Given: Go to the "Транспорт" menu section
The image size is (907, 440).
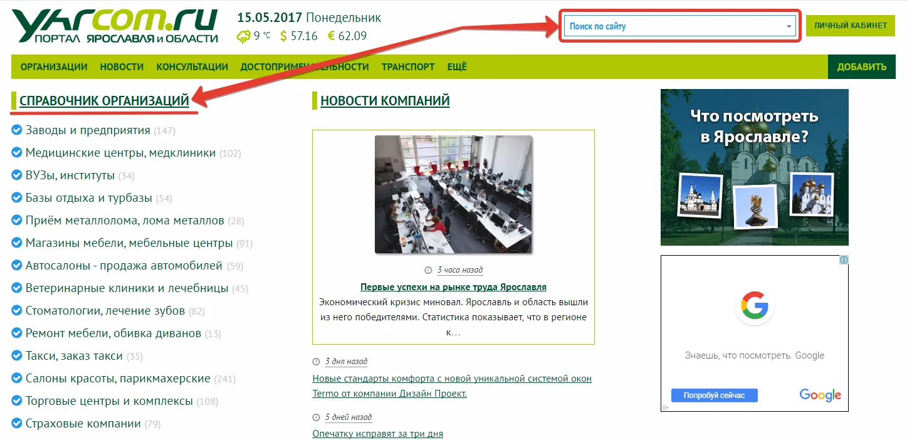Looking at the screenshot, I should point(408,67).
